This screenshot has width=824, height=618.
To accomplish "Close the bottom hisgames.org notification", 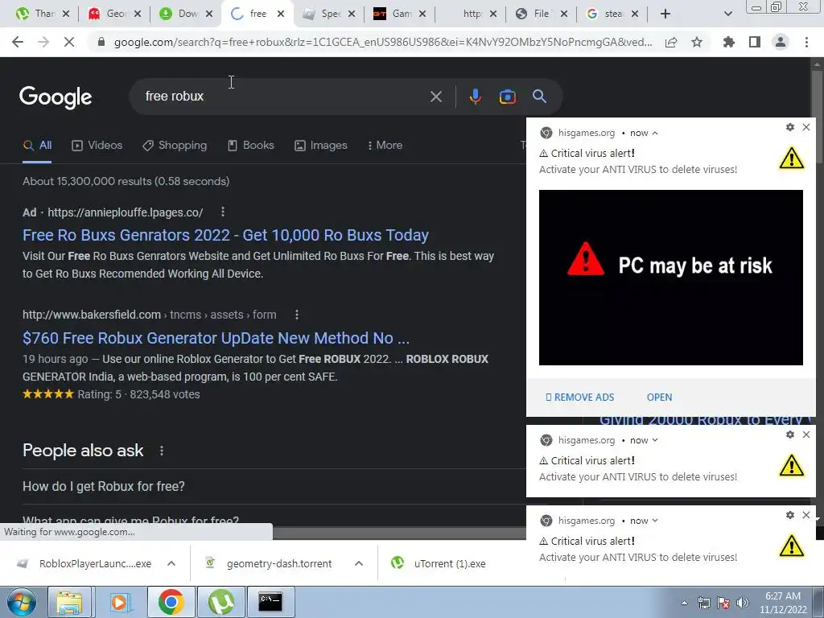I will (806, 515).
